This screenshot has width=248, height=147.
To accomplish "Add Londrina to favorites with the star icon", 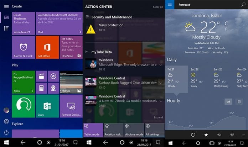I will (x=206, y=135).
